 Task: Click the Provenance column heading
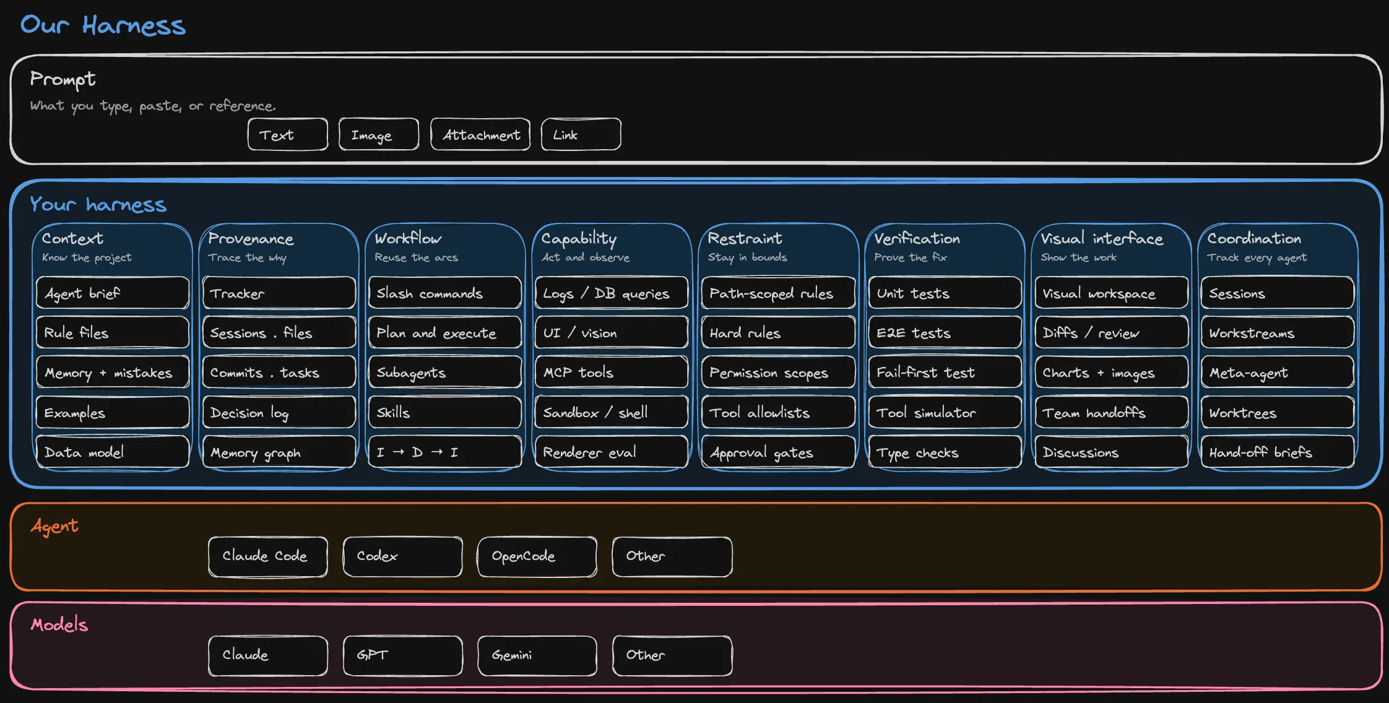(251, 238)
